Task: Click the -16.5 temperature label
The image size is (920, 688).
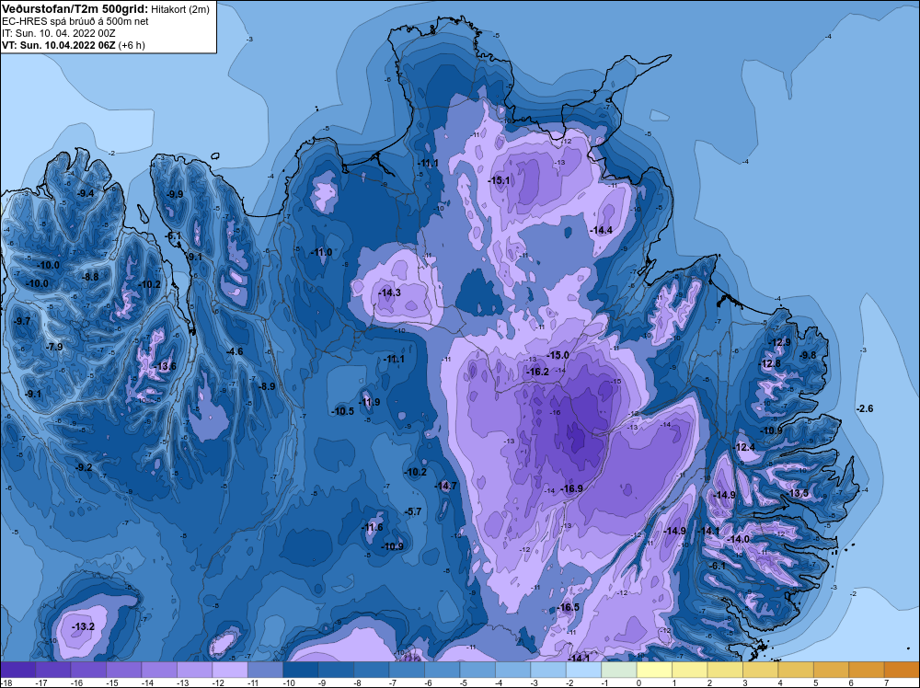Action: 568,607
